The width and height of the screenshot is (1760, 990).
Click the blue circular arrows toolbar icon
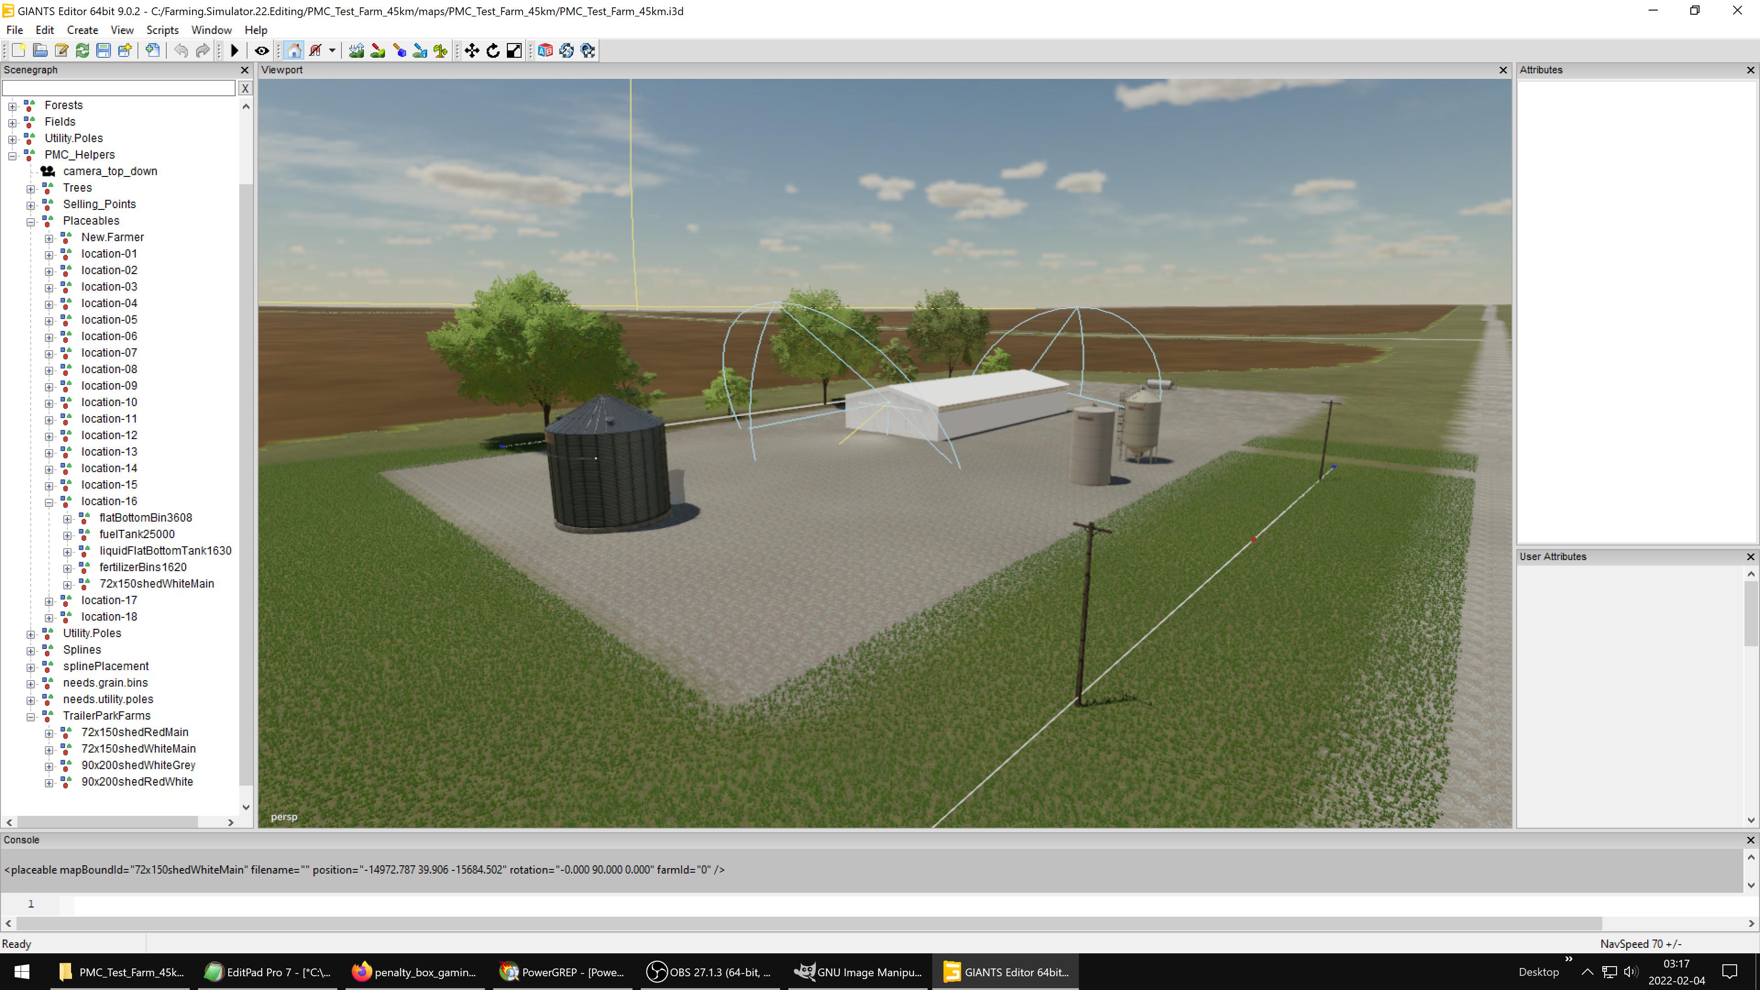point(566,50)
